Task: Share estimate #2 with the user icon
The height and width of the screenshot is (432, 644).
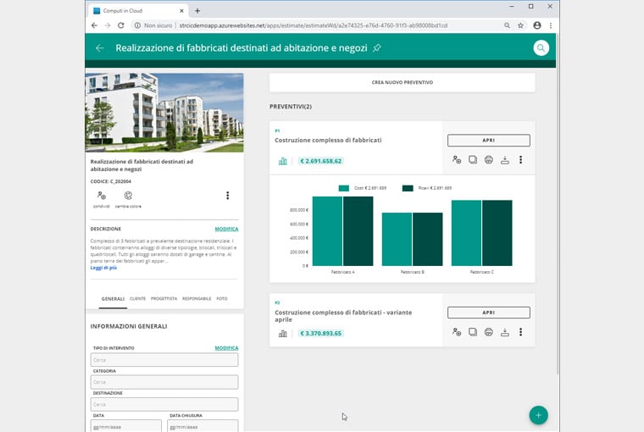Action: 457,332
